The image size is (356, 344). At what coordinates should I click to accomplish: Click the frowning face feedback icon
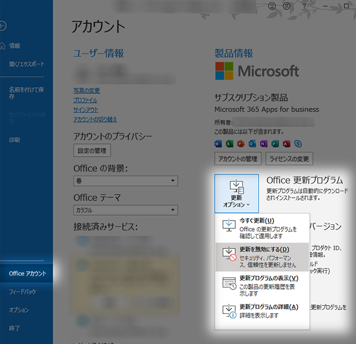click(x=287, y=6)
